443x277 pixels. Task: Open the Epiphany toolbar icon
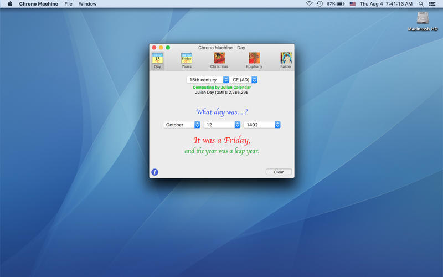click(x=254, y=59)
